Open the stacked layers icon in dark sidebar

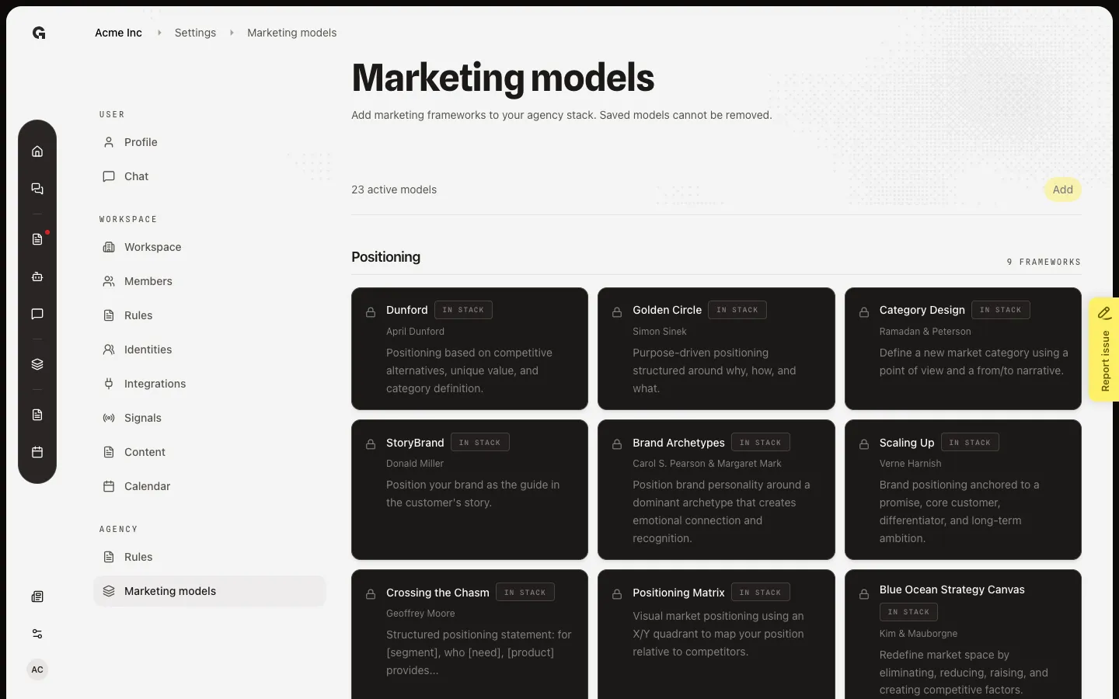(x=37, y=364)
